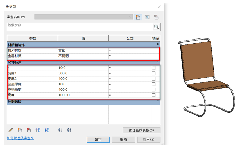Image resolution: width=241 pixels, height=149 pixels.
Task: Click the 400.0 value for 座垫高度
Action: (x=83, y=90)
